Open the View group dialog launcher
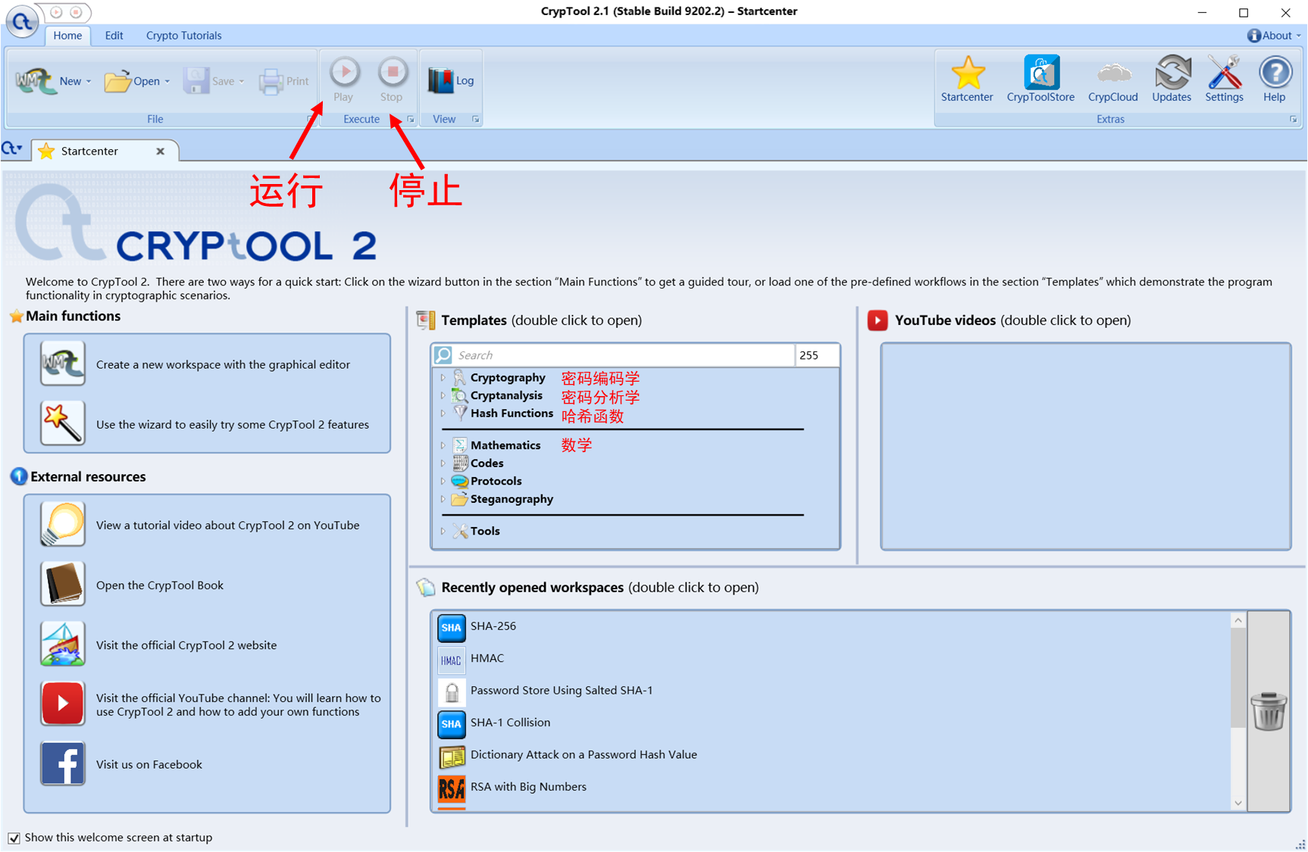Viewport: 1308px width, 852px height. click(x=476, y=120)
